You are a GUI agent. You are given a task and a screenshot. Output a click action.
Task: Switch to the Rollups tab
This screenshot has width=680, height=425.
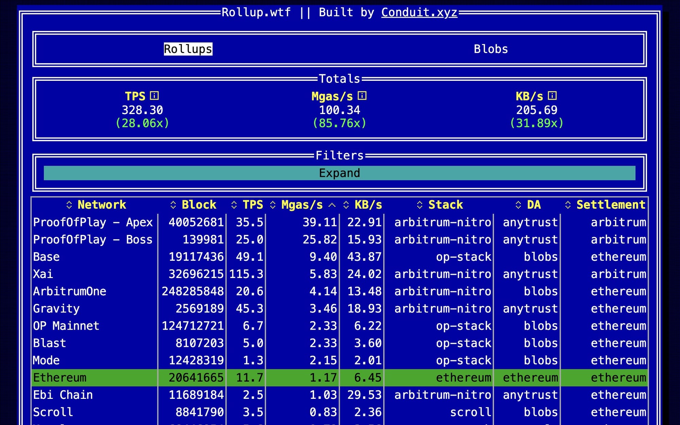click(x=188, y=49)
